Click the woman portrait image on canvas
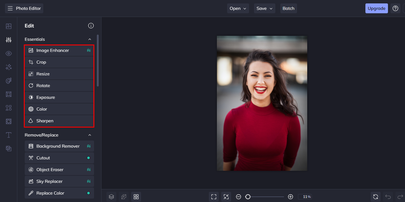 coord(262,103)
